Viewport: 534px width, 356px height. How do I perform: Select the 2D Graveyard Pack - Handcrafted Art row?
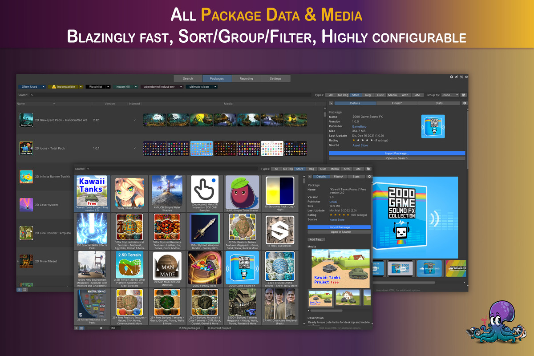[169, 120]
